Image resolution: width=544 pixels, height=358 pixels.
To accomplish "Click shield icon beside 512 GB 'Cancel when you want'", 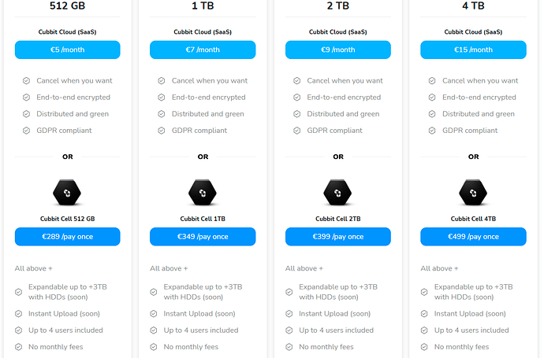I will 26,81.
